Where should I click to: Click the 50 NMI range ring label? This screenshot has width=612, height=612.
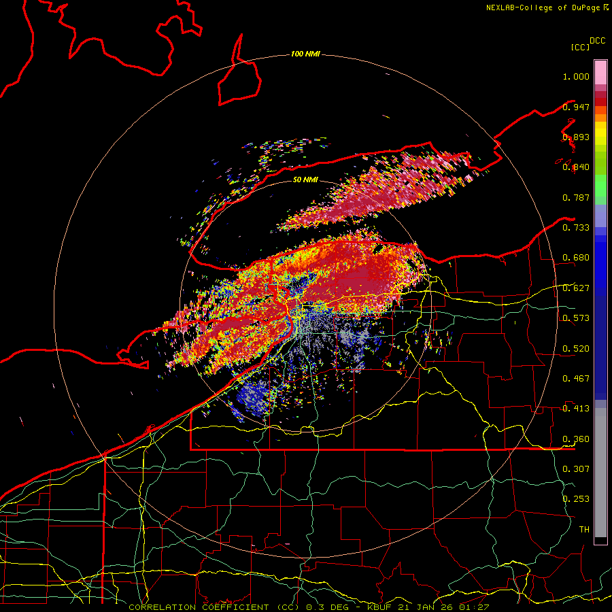(x=305, y=180)
